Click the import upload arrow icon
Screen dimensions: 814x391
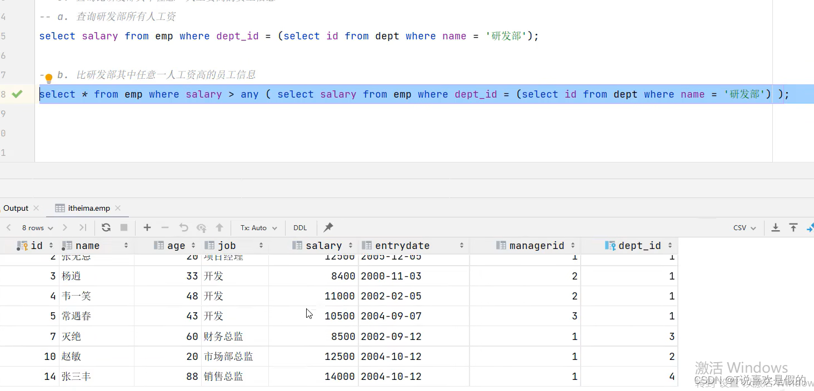pyautogui.click(x=793, y=227)
